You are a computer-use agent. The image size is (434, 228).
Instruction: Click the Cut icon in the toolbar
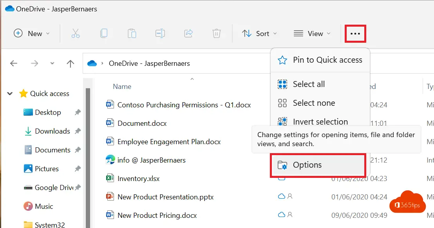(x=76, y=33)
